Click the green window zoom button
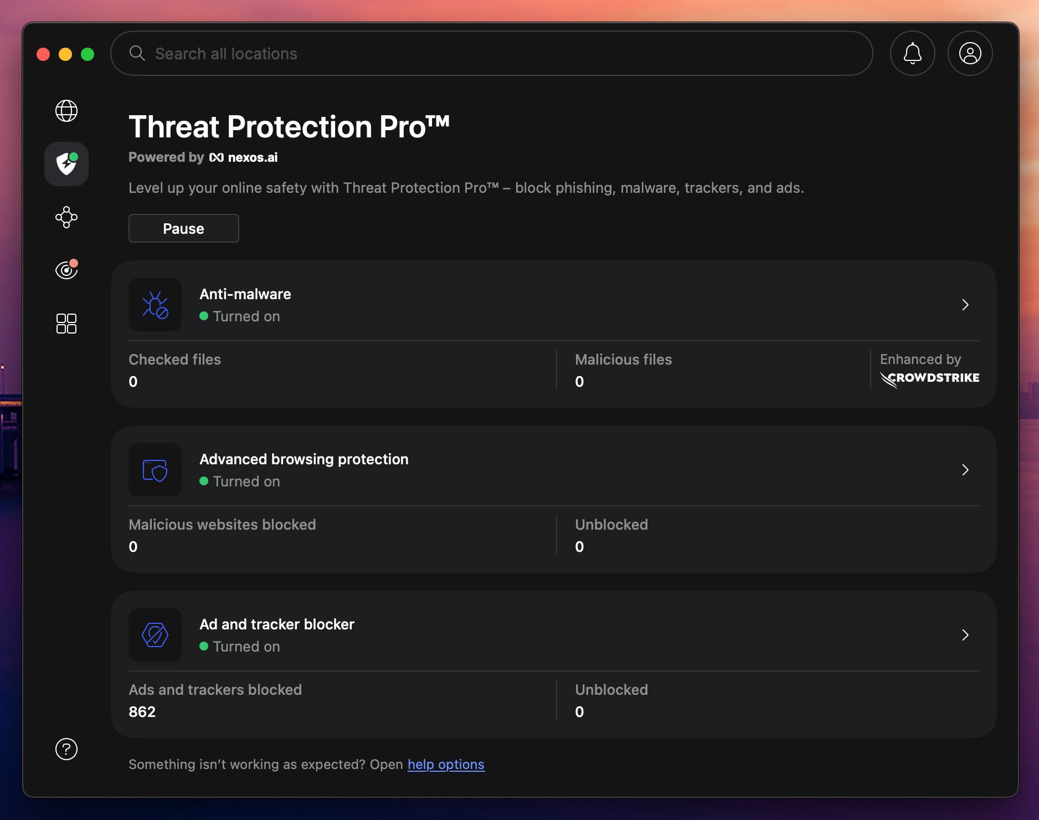Image resolution: width=1039 pixels, height=820 pixels. 88,54
